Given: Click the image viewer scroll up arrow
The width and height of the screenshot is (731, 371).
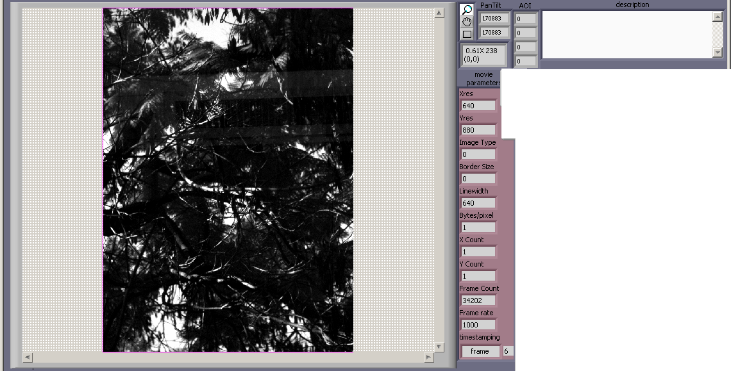Looking at the screenshot, I should click(439, 13).
